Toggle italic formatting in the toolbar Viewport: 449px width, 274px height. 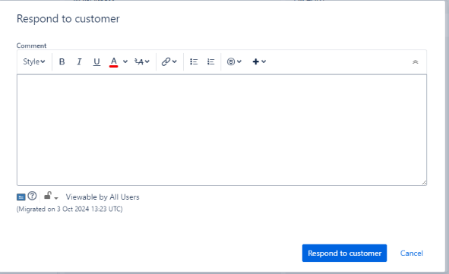[x=79, y=61]
